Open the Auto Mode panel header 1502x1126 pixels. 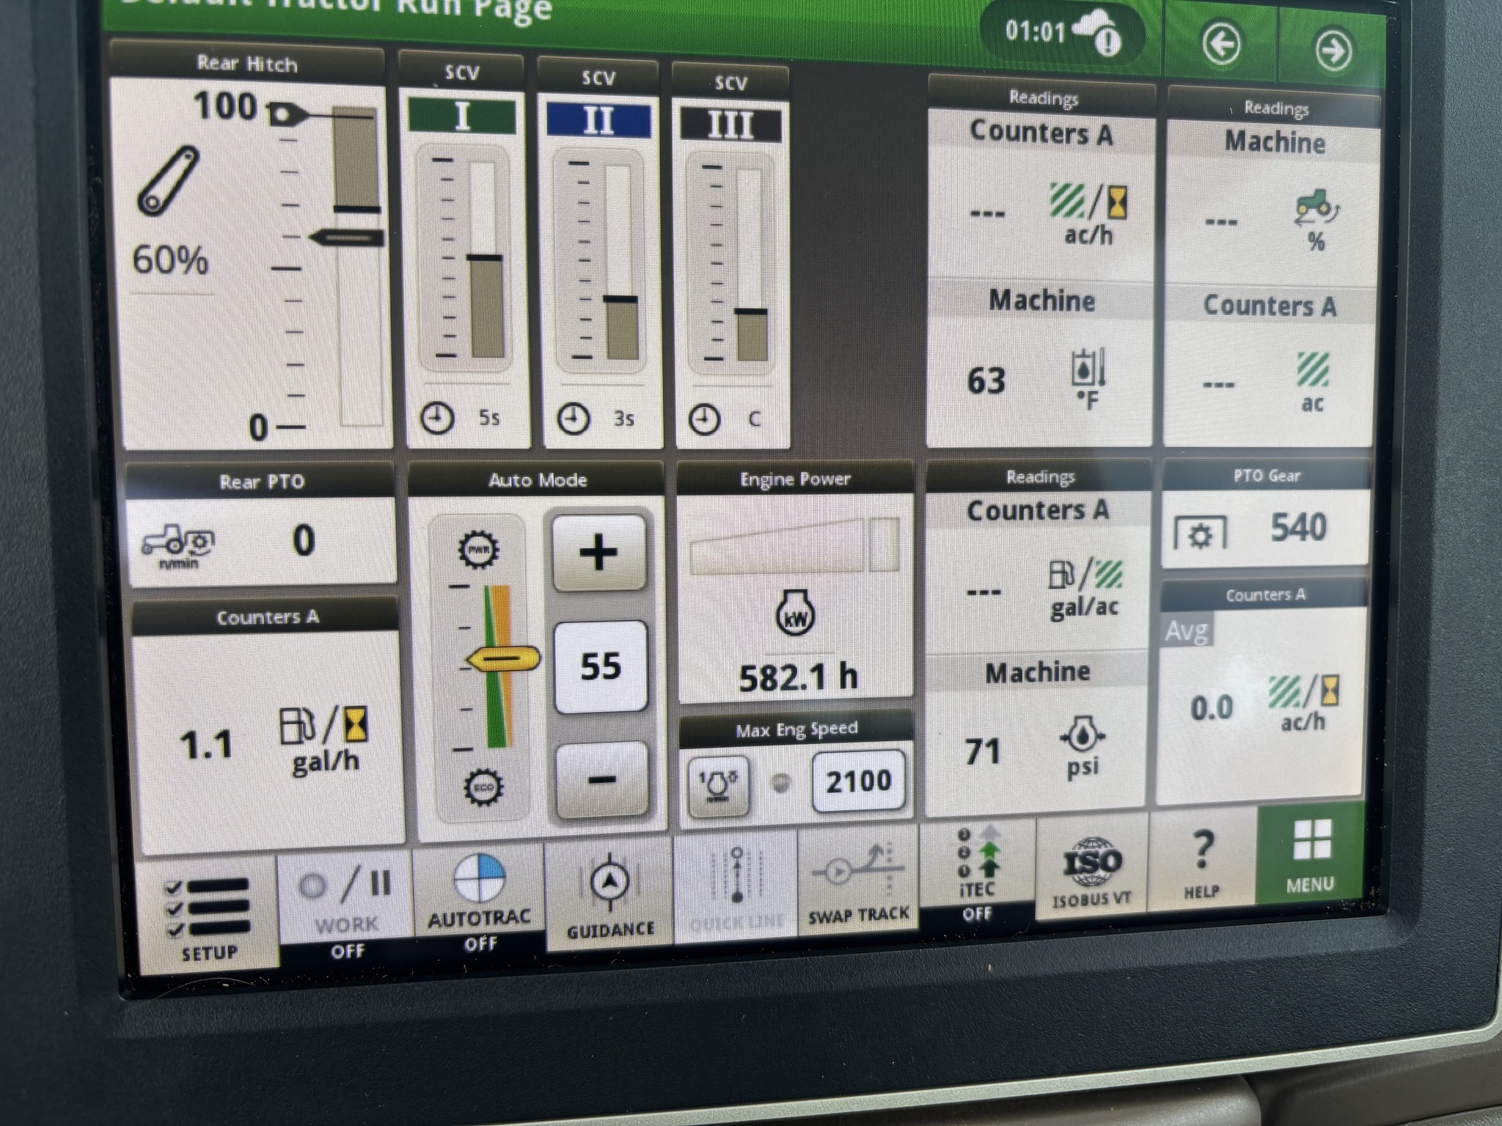[x=538, y=480]
